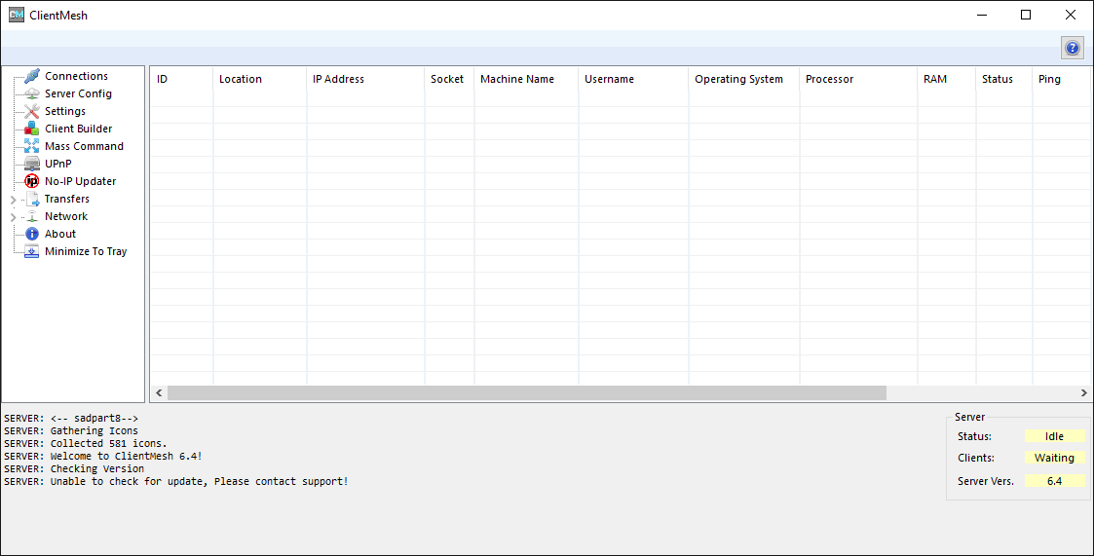Click the Settings tools icon

[x=32, y=111]
